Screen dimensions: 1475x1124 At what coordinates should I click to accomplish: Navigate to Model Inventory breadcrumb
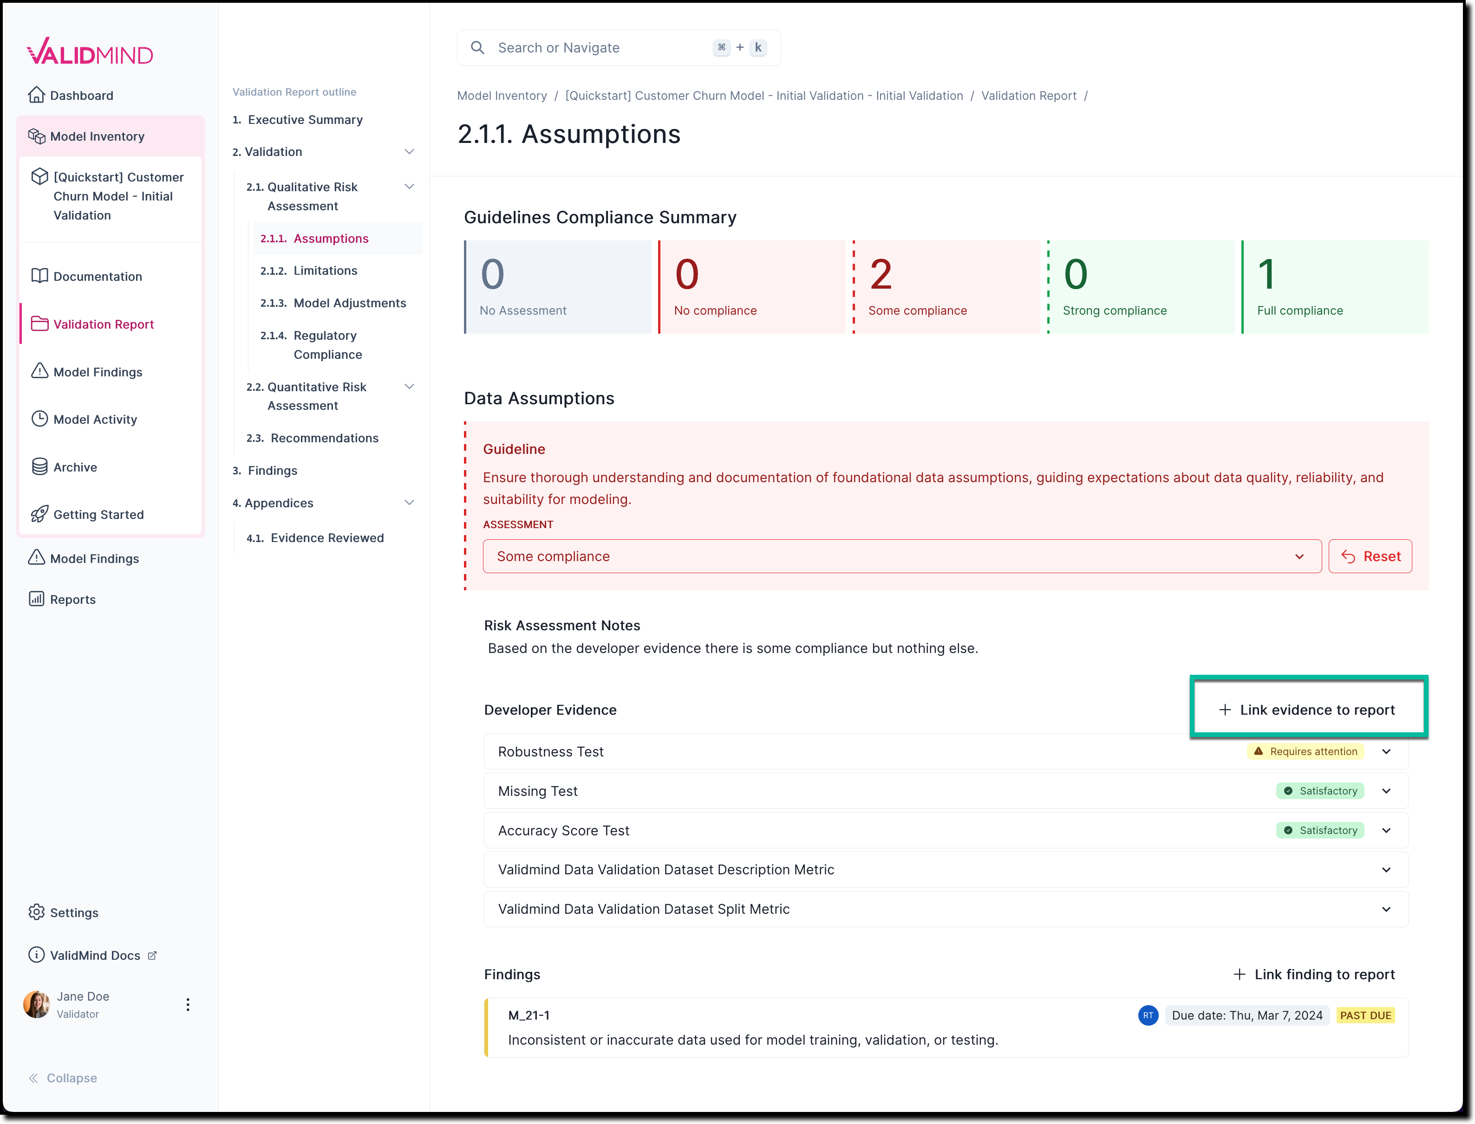(x=502, y=96)
